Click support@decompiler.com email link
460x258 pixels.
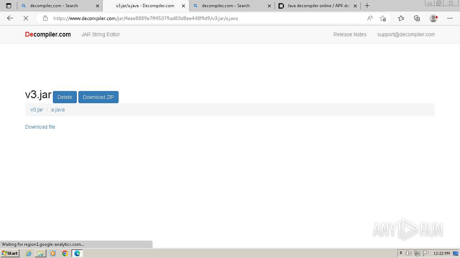[406, 34]
